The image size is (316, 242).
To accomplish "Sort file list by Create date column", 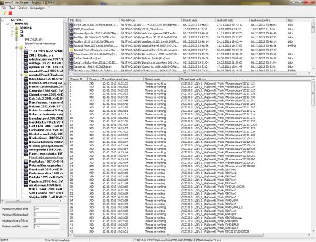I will (x=198, y=20).
